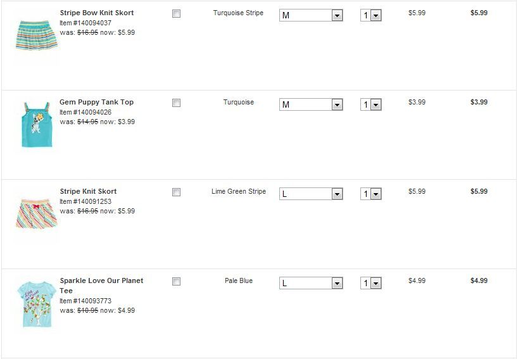The width and height of the screenshot is (518, 359).
Task: Open size dropdown for Pale Blue tee
Action: (x=310, y=283)
